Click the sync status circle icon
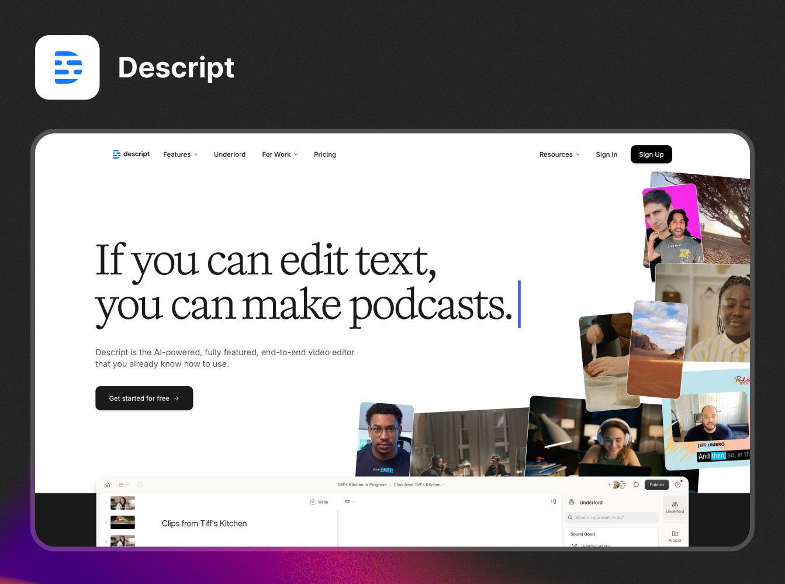 point(140,485)
